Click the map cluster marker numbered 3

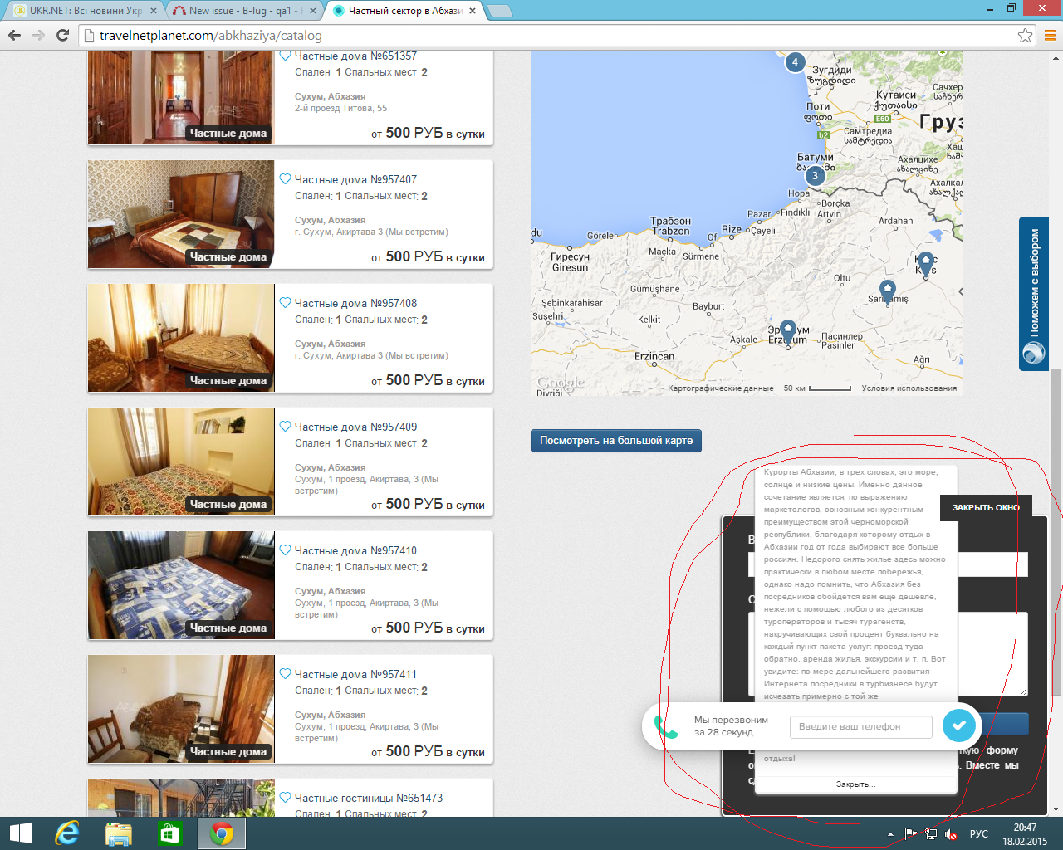click(815, 176)
